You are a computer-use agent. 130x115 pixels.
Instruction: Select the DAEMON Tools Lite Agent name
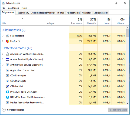coord(24,92)
